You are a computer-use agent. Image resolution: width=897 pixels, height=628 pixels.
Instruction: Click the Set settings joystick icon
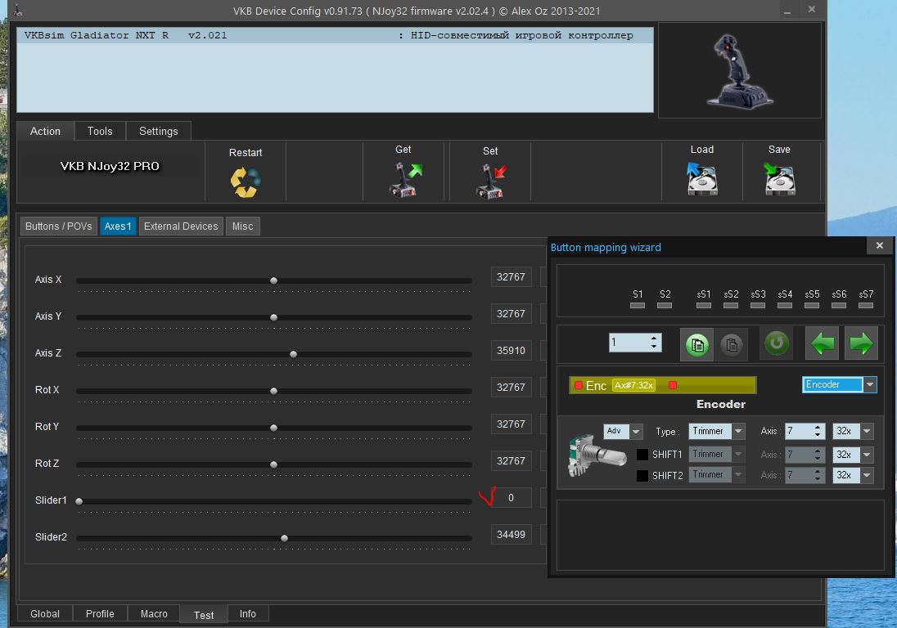[491, 181]
